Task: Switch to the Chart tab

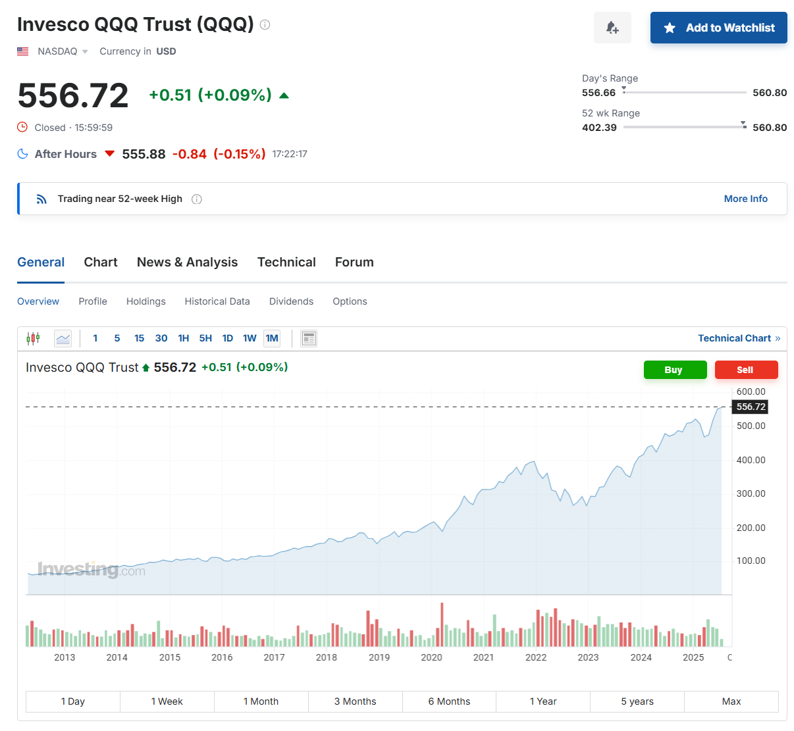Action: pos(101,262)
